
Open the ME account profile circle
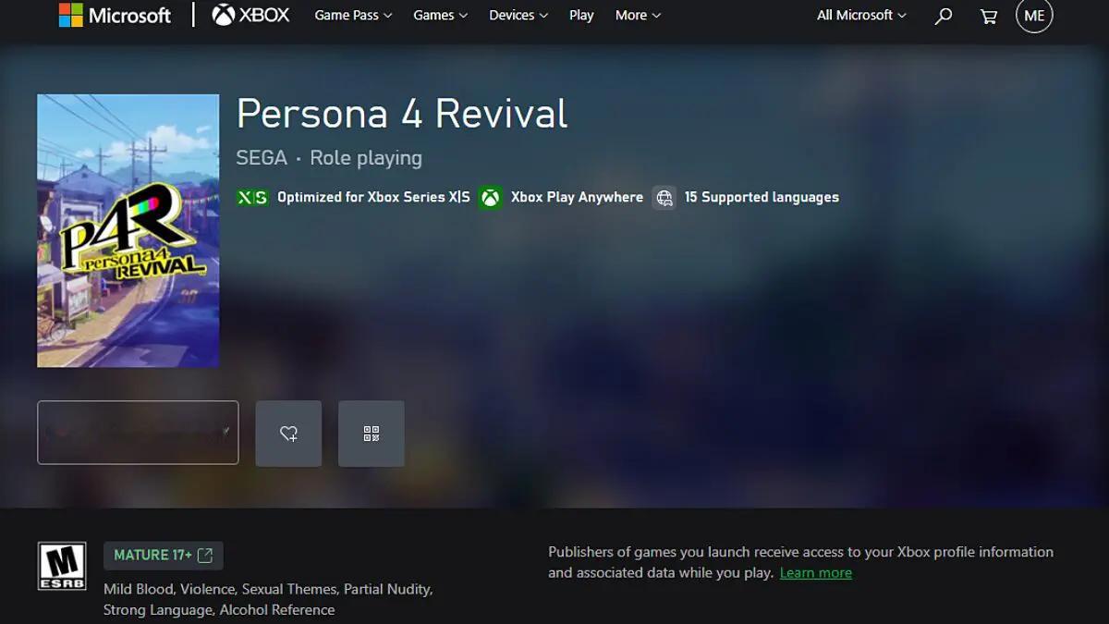pos(1034,15)
